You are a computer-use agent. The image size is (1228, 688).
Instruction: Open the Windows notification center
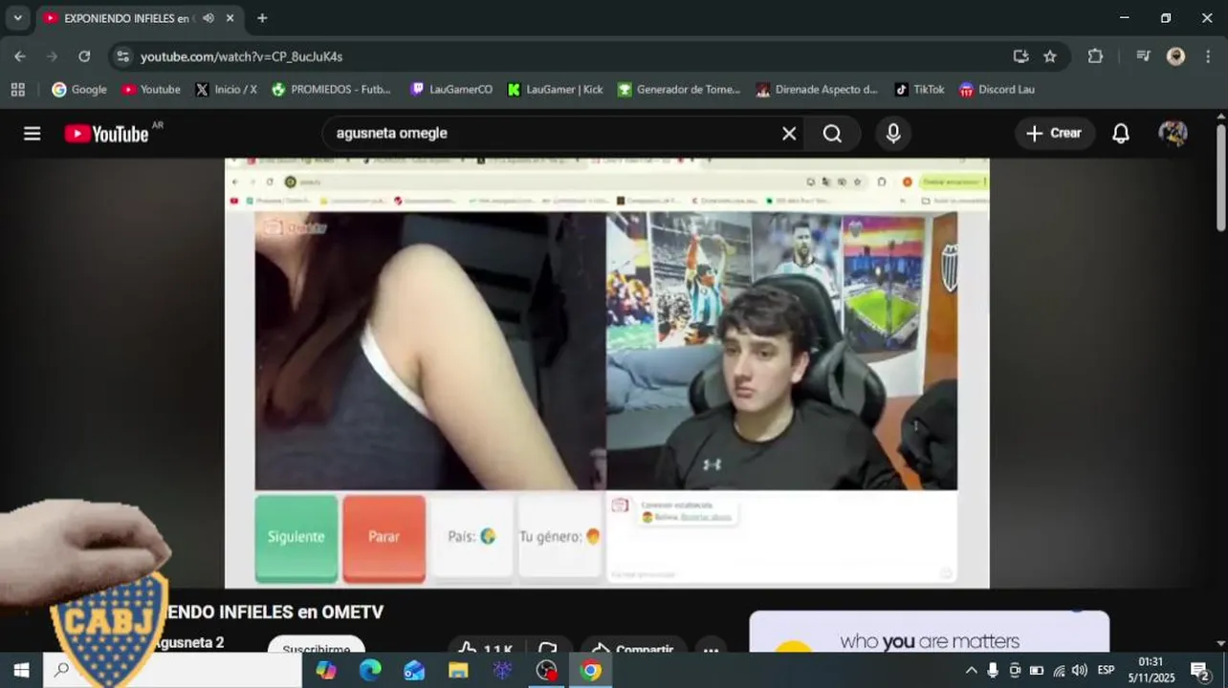point(1200,670)
